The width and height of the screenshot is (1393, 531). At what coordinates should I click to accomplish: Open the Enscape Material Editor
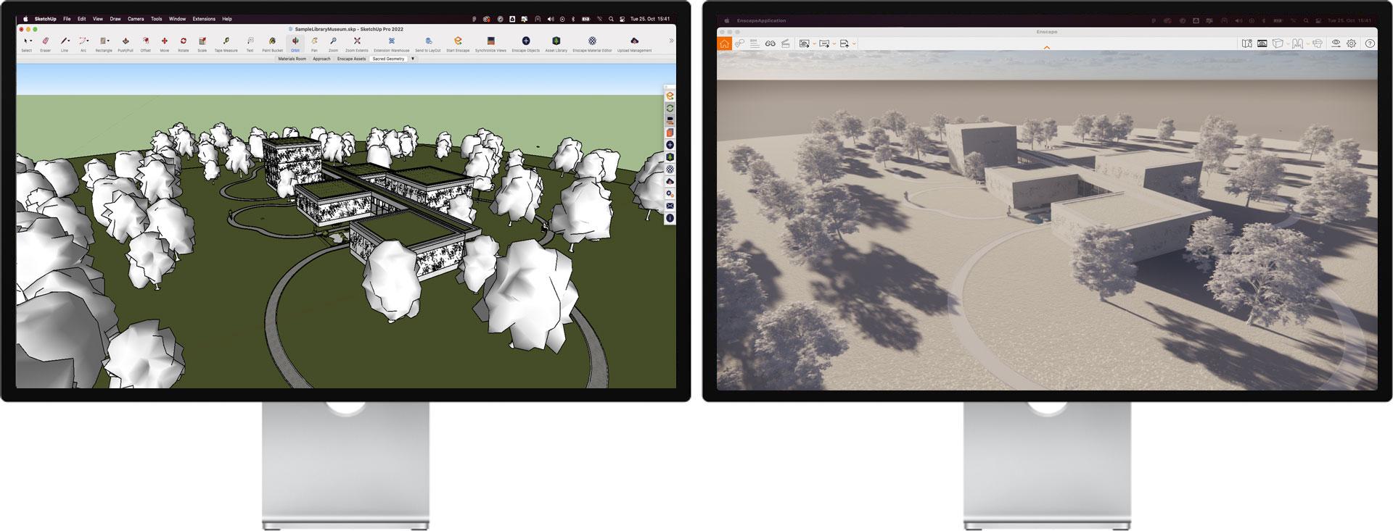[x=592, y=41]
